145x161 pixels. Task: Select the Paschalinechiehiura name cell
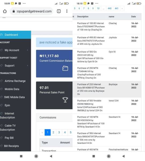(118, 150)
